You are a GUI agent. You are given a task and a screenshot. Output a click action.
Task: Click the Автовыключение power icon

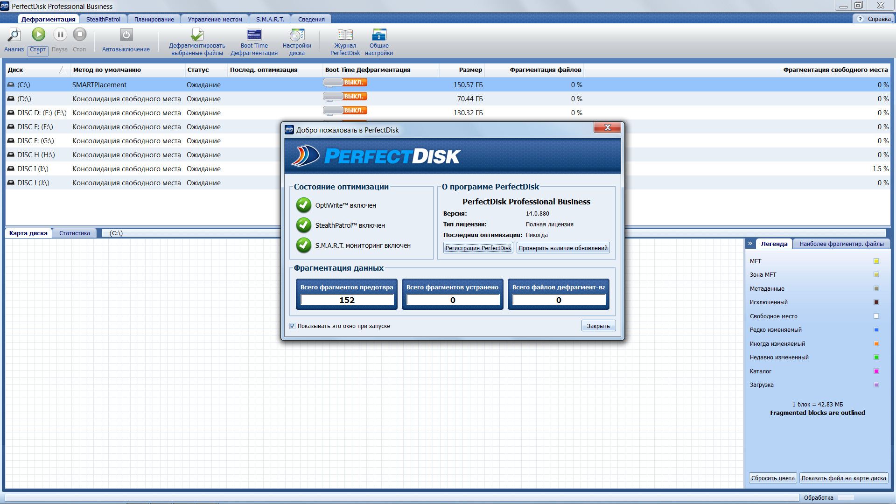pyautogui.click(x=126, y=35)
